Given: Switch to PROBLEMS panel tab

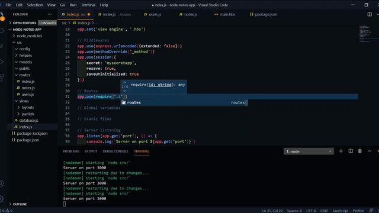Looking at the screenshot, I should point(71,151).
